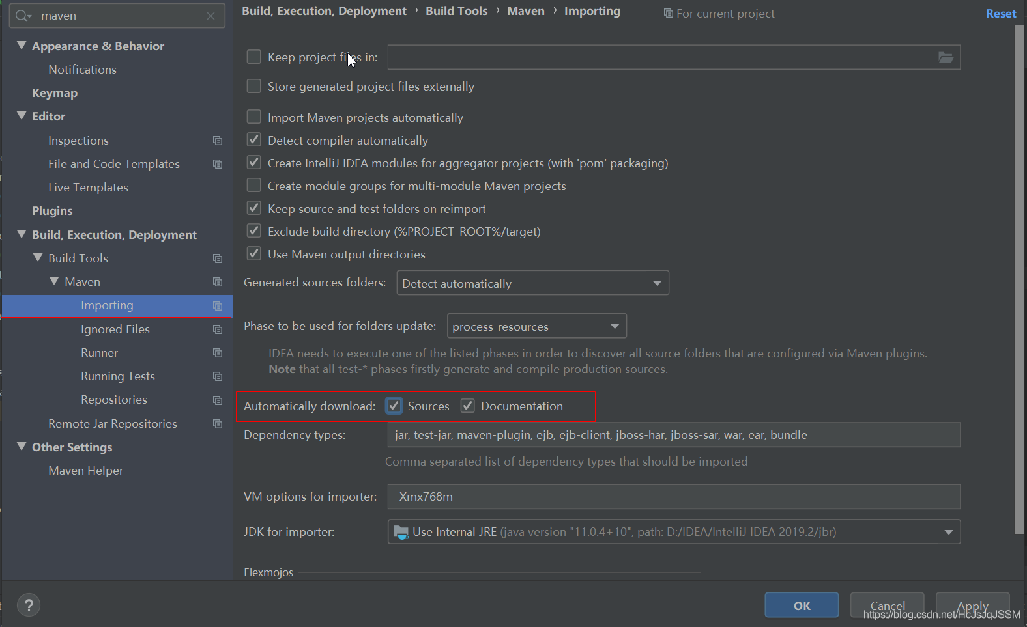Click project-level icon next to Build Tools
Image resolution: width=1027 pixels, height=627 pixels.
(217, 258)
